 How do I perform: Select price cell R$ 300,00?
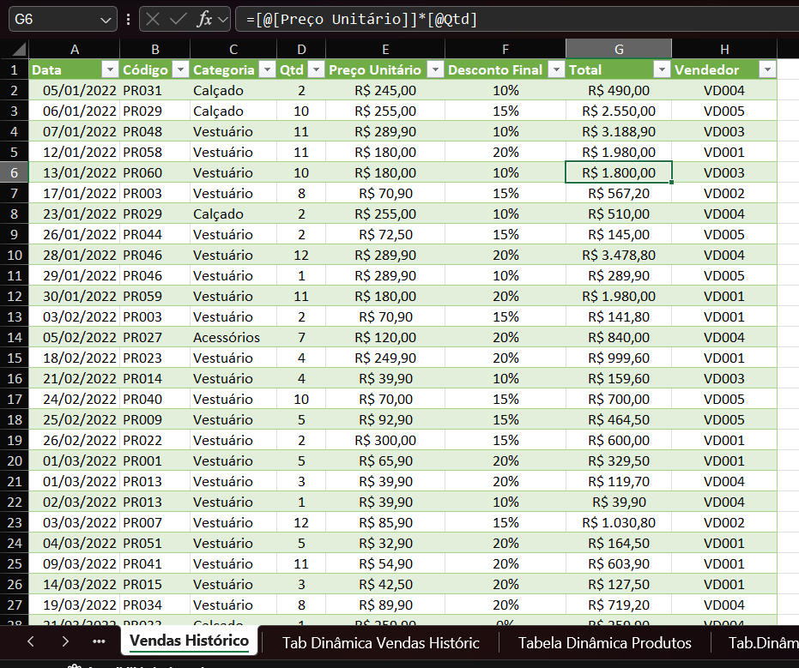click(x=385, y=440)
